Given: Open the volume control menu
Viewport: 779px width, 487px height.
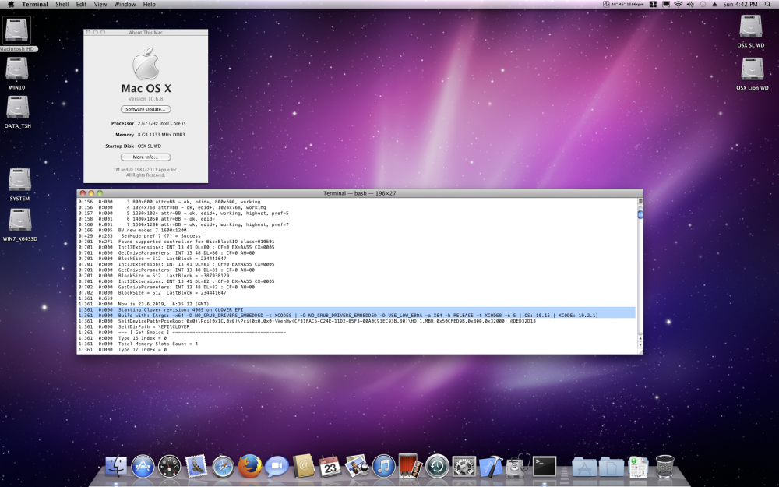Looking at the screenshot, I should click(x=690, y=4).
